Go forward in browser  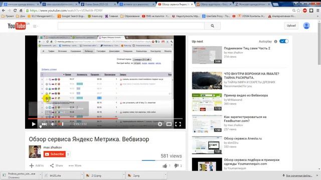tap(9, 10)
